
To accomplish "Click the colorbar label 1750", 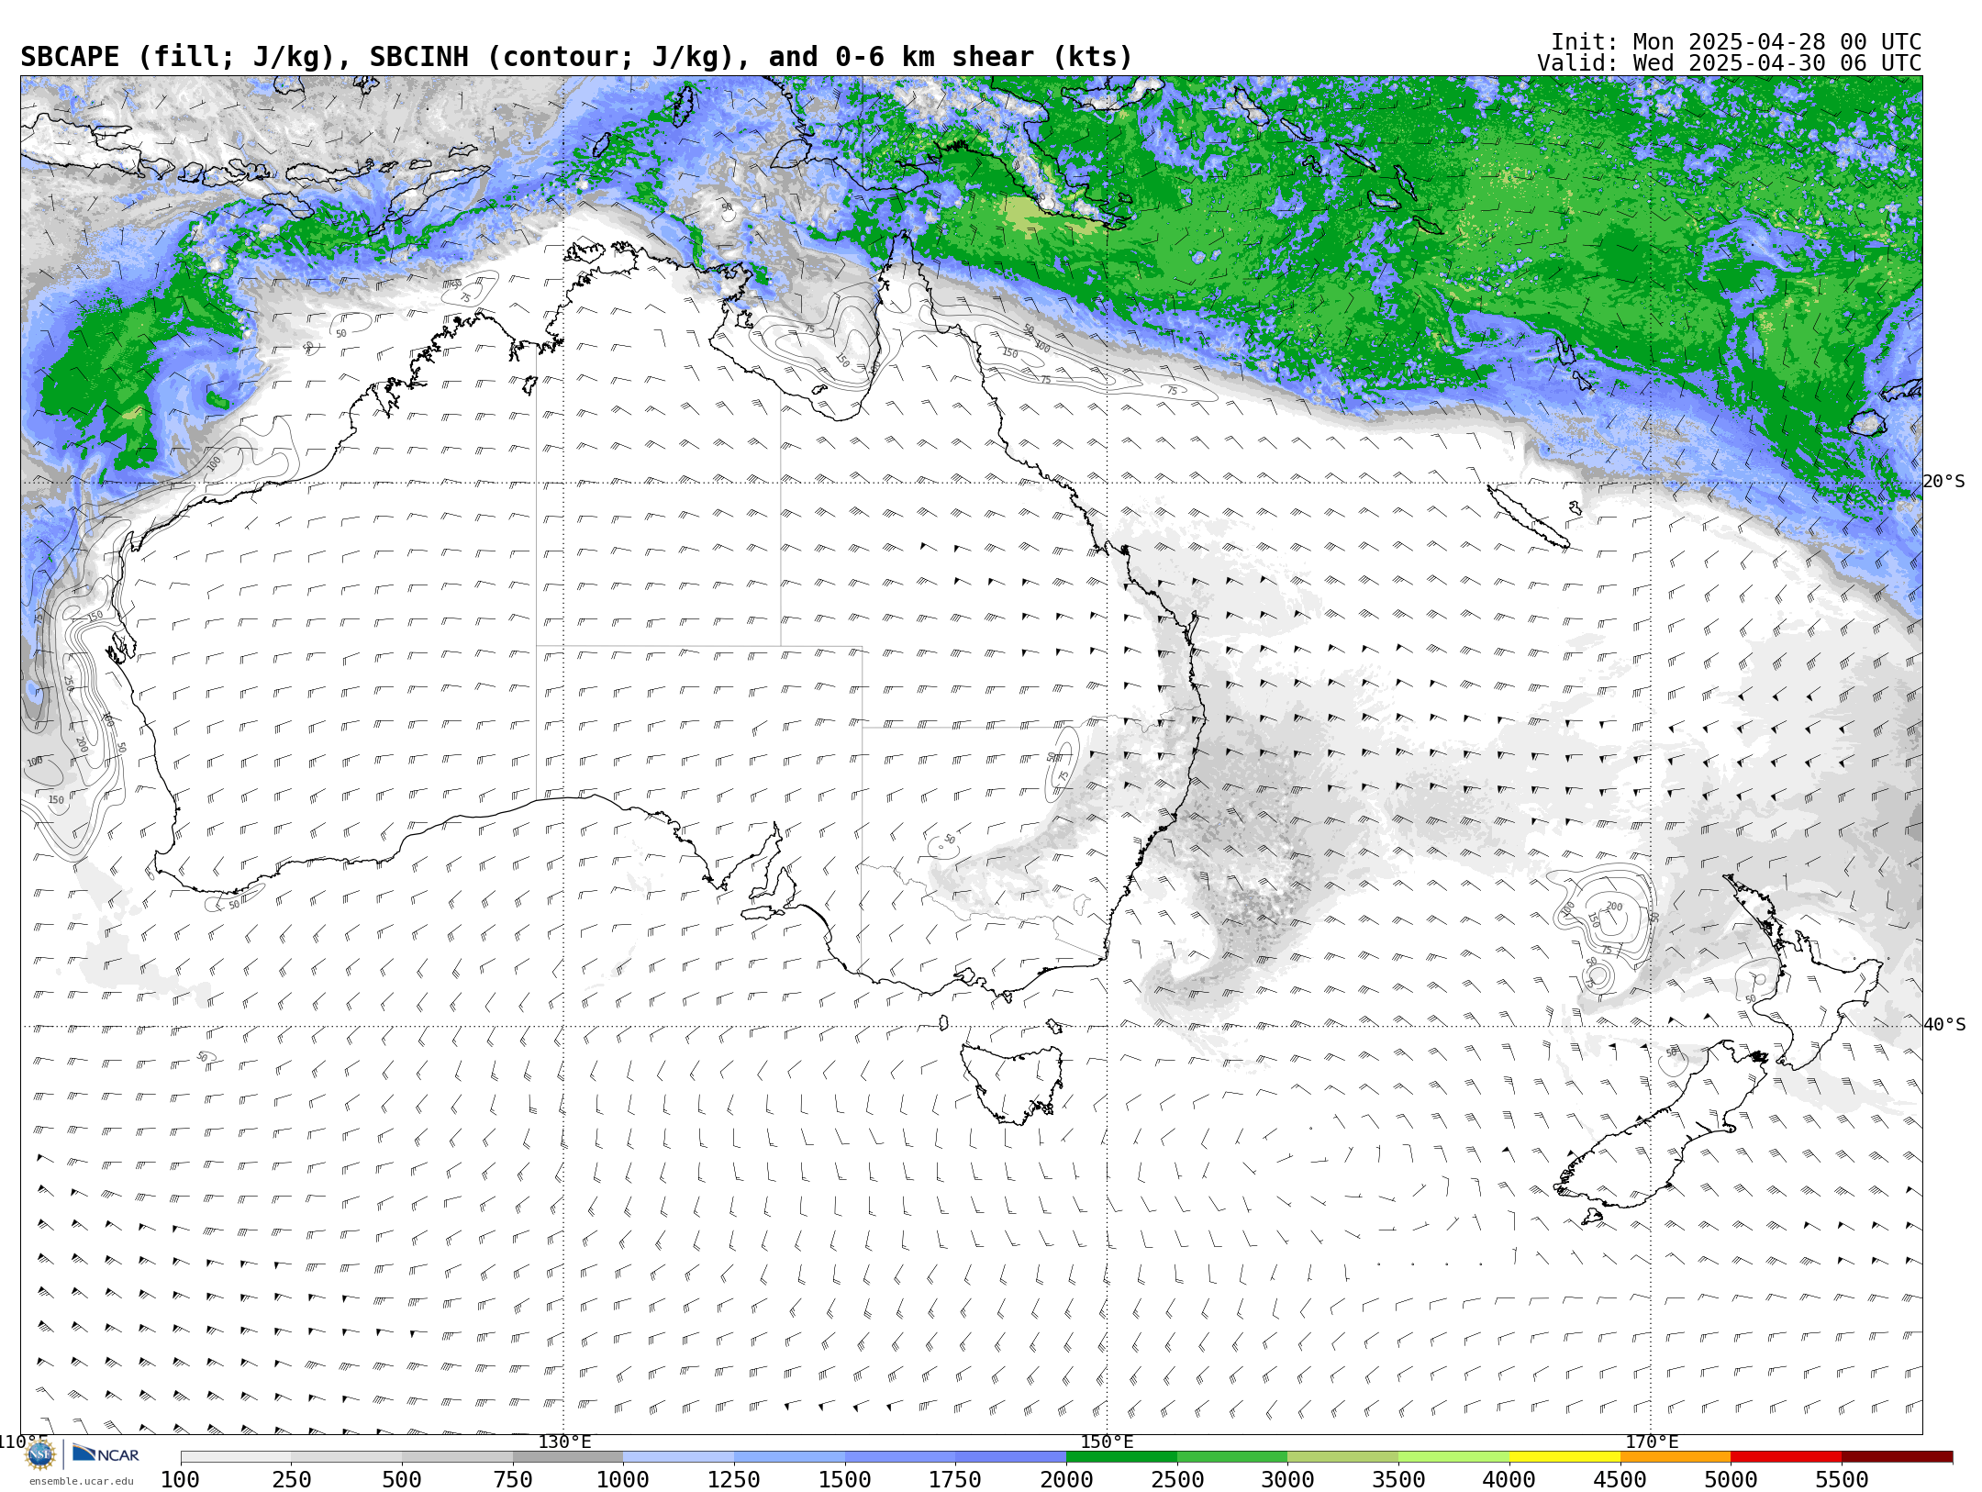I will pyautogui.click(x=955, y=1480).
